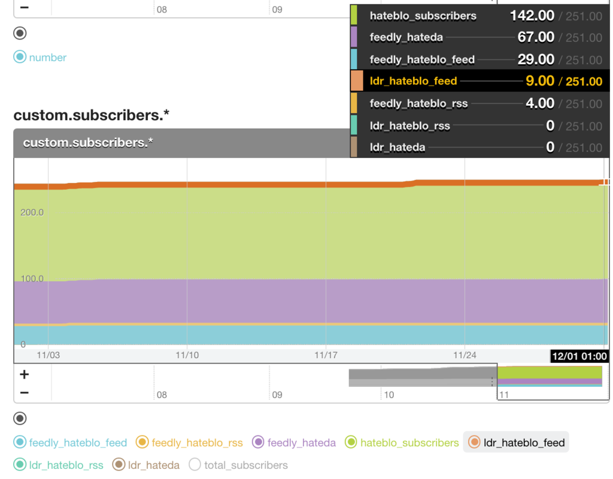Image resolution: width=613 pixels, height=479 pixels.
Task: Click the all-series toggle under subscribers graph
Action: (x=20, y=419)
